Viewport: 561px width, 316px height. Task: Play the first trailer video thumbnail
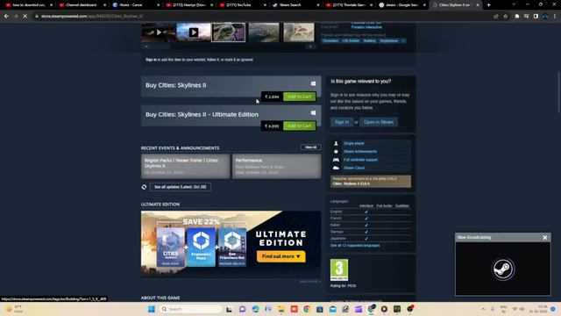coord(159,32)
